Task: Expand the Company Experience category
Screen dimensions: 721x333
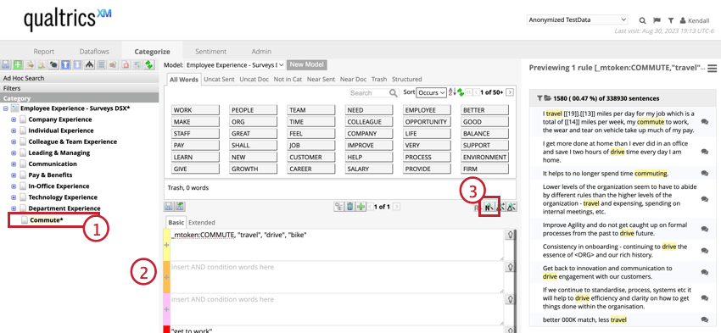Action: (x=14, y=119)
